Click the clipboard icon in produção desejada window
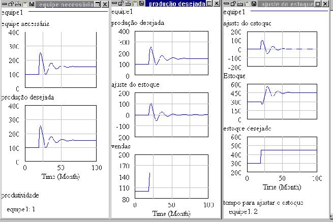The height and width of the screenshot is (222, 333). coord(135,4)
